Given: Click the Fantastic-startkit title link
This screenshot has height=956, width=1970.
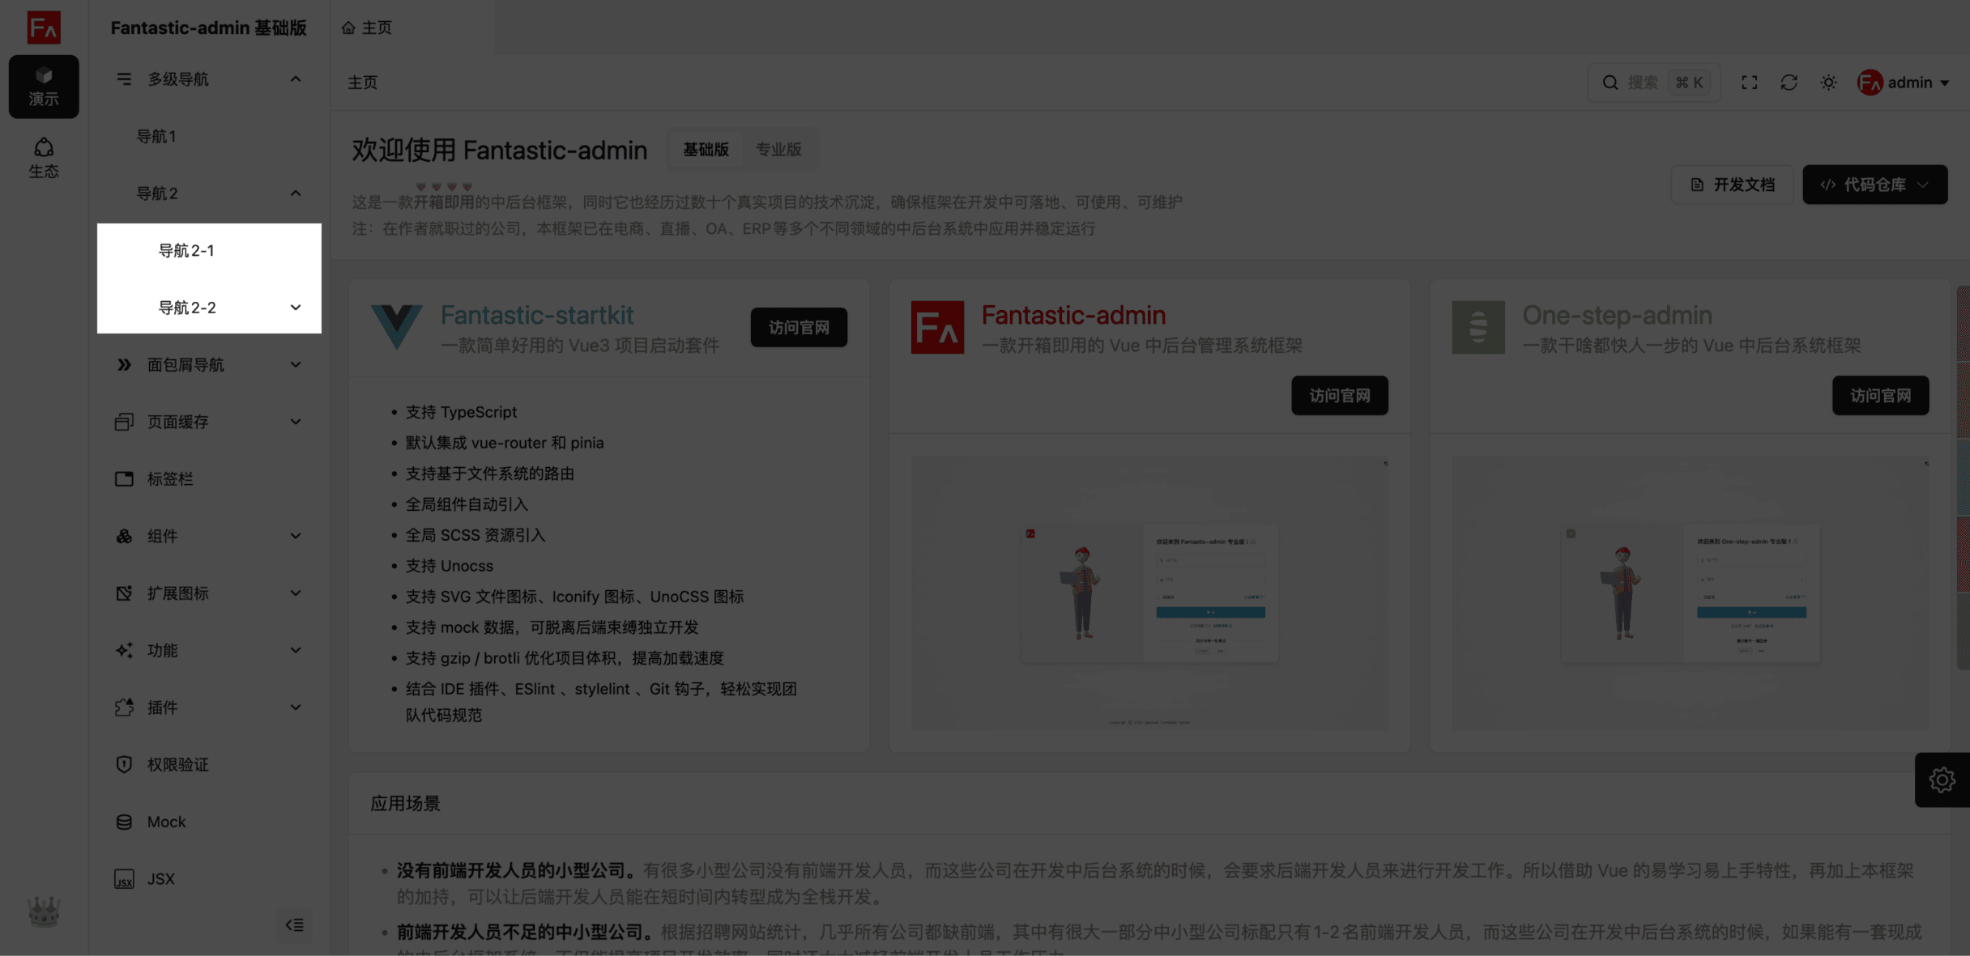Looking at the screenshot, I should 537,315.
